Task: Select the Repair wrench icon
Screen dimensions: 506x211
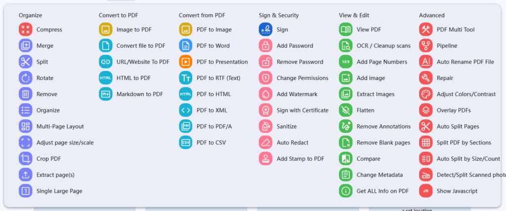Action: pyautogui.click(x=425, y=78)
